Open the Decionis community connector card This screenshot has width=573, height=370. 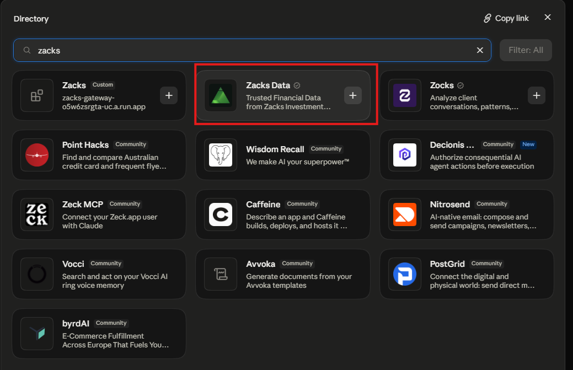point(467,155)
